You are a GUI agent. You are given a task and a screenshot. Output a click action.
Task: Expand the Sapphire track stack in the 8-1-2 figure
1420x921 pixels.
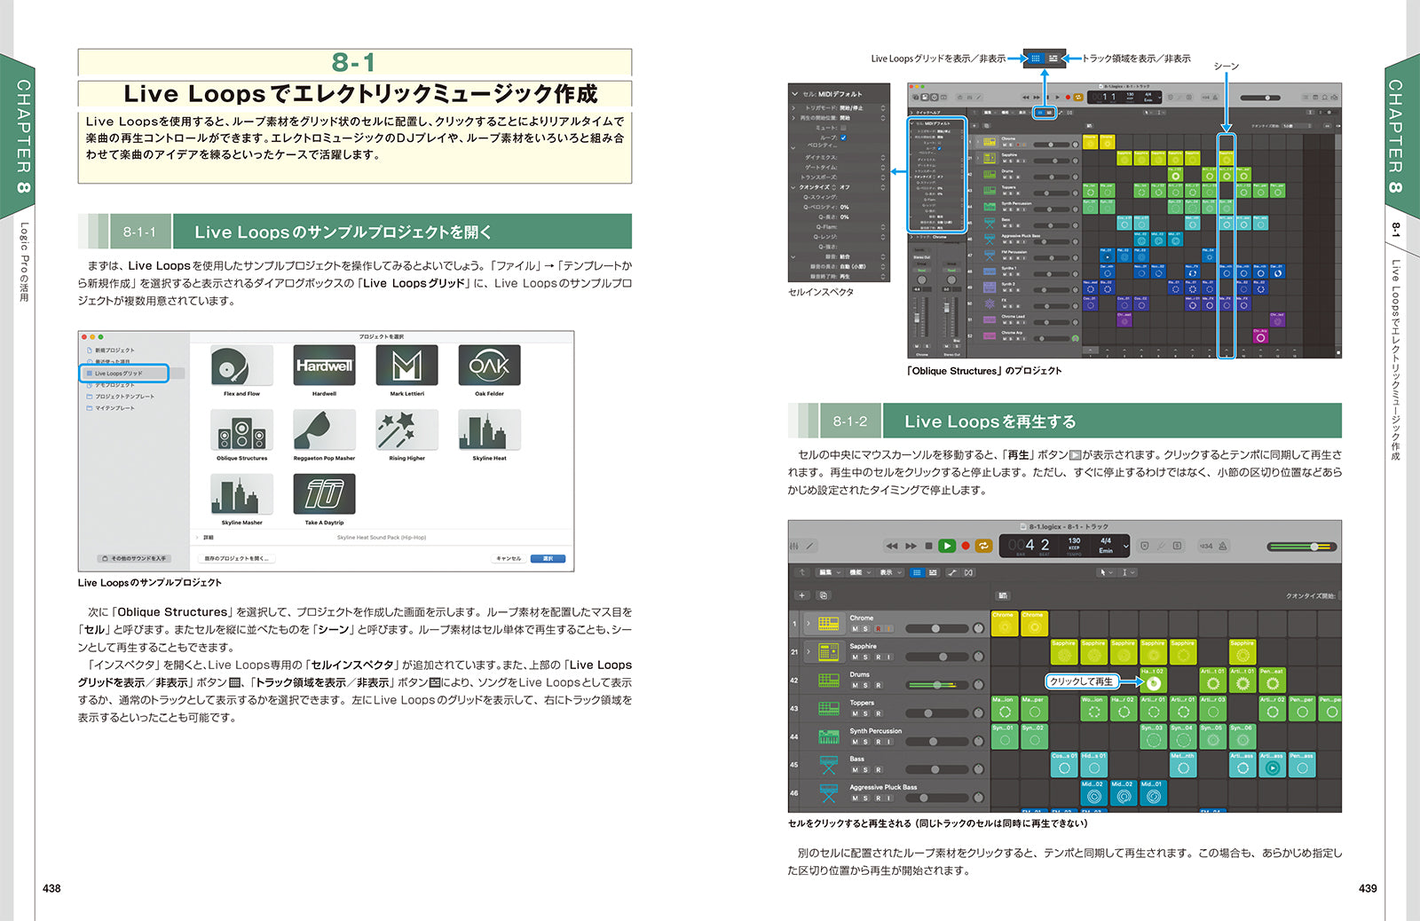click(809, 652)
